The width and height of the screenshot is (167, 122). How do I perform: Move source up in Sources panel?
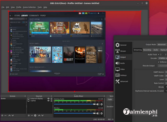pyautogui.click(x=39, y=115)
